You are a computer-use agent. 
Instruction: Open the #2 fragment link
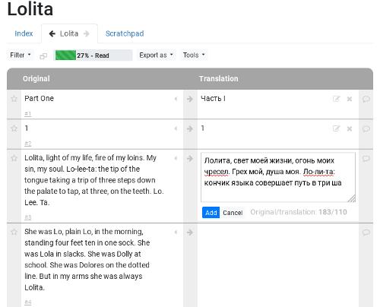pyautogui.click(x=28, y=144)
